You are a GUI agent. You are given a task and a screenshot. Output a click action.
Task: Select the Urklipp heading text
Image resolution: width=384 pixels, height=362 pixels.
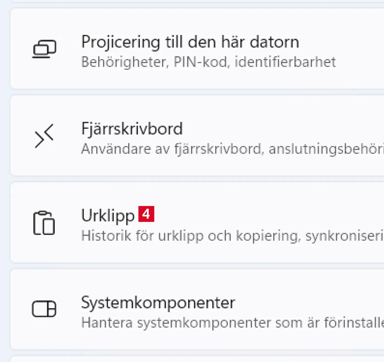click(108, 216)
